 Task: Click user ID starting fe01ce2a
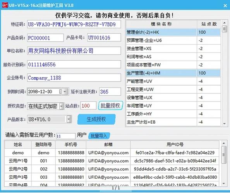click(x=175, y=152)
